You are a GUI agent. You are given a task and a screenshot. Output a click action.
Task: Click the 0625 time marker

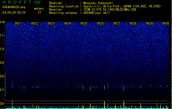(84, 23)
